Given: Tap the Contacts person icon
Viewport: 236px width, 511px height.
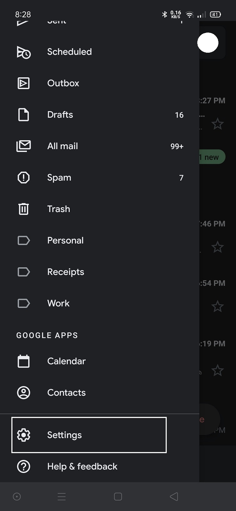Looking at the screenshot, I should 23,393.
